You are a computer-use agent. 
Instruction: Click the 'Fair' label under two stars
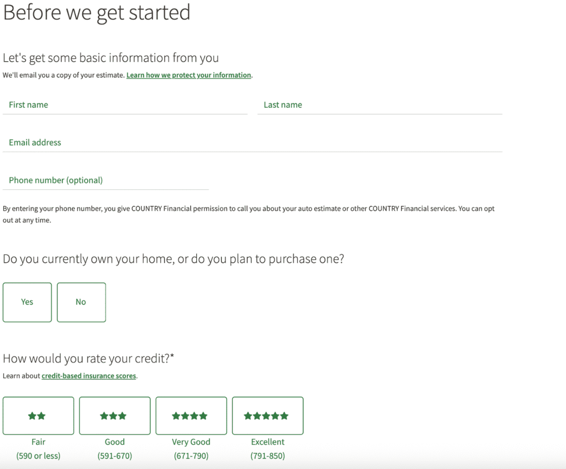pos(38,442)
